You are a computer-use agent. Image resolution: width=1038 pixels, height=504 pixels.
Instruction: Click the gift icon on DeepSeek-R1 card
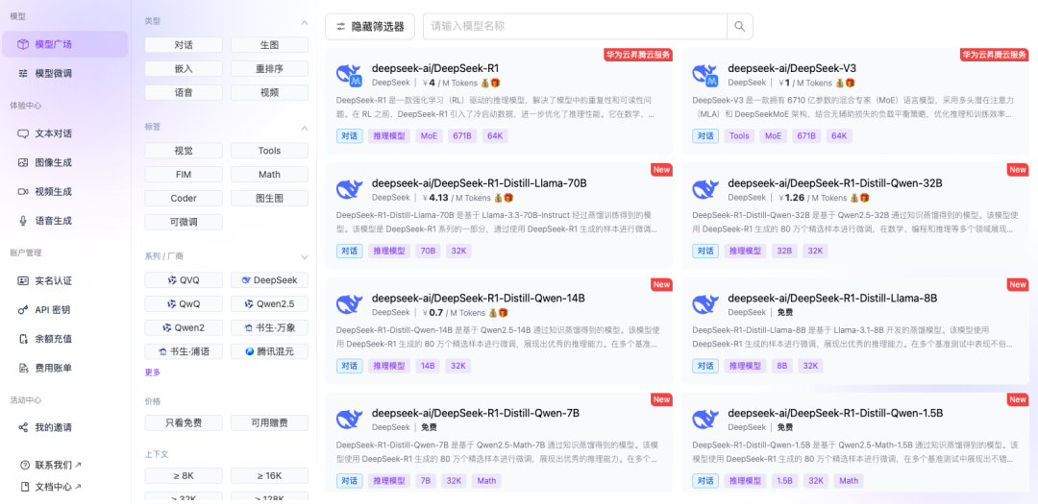tap(496, 83)
